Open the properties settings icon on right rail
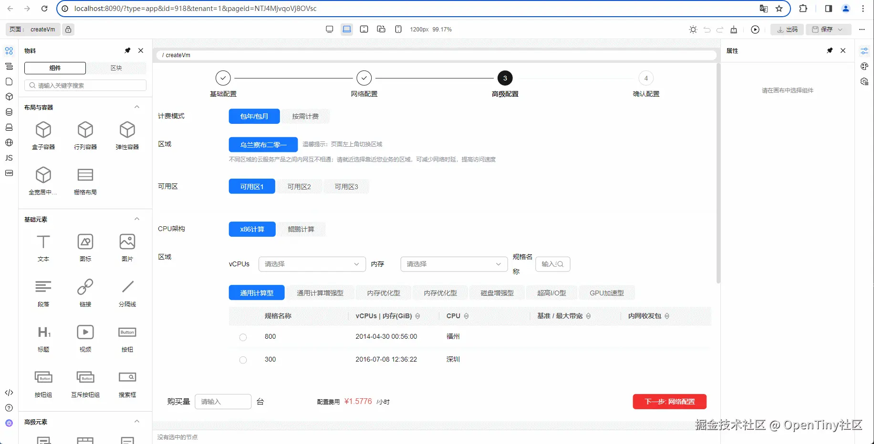874x444 pixels. click(x=864, y=51)
